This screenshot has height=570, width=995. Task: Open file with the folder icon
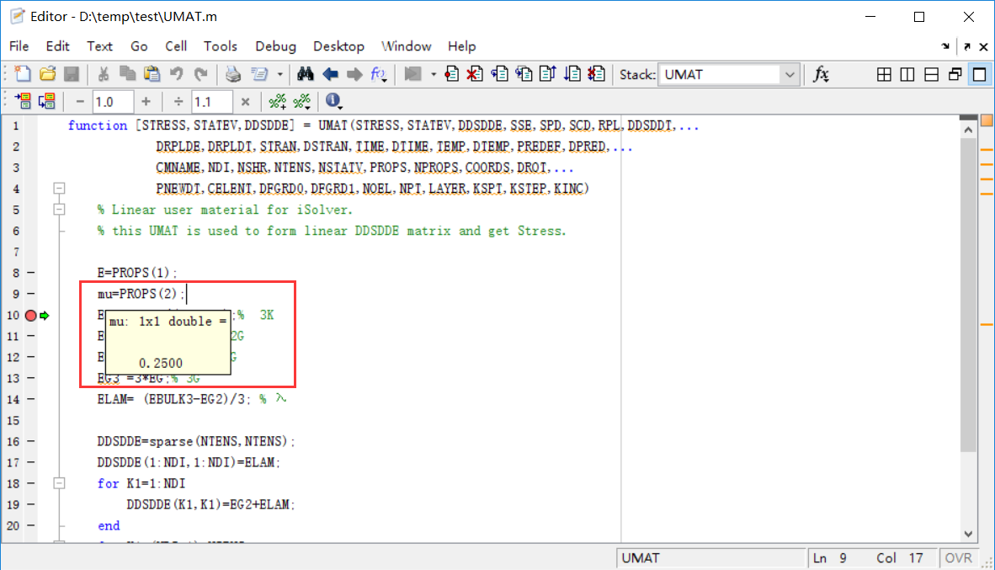pos(48,74)
